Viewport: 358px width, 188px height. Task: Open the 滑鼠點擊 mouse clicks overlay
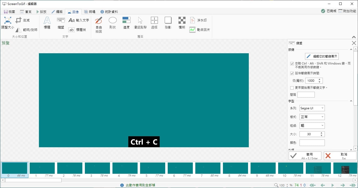tap(141, 22)
